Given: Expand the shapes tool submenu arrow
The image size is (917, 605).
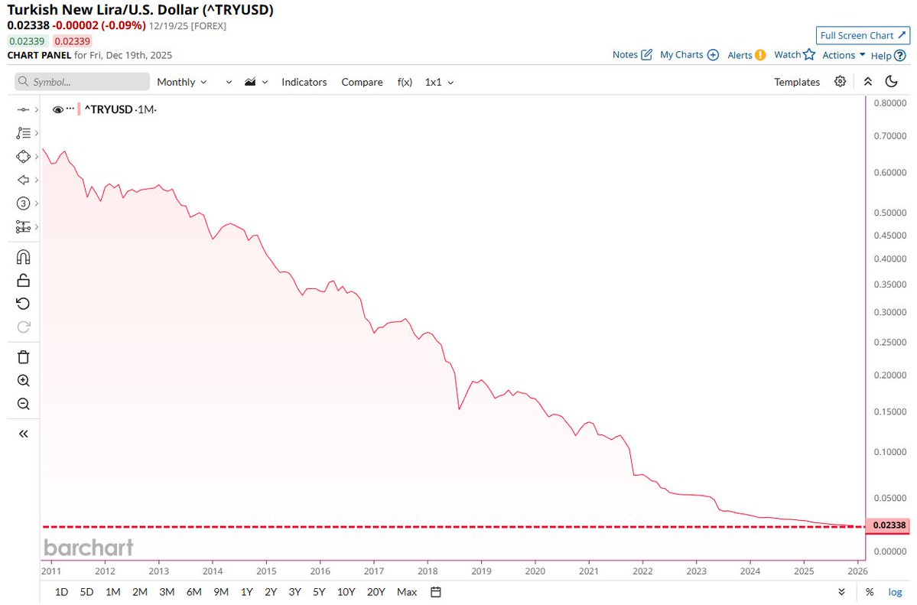Looking at the screenshot, I should 36,157.
